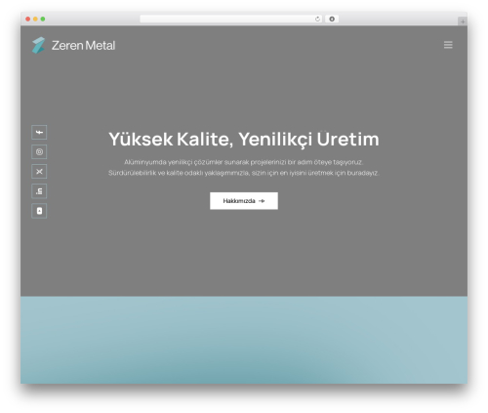
Task: Maximize the window with green button
Action: 43,19
